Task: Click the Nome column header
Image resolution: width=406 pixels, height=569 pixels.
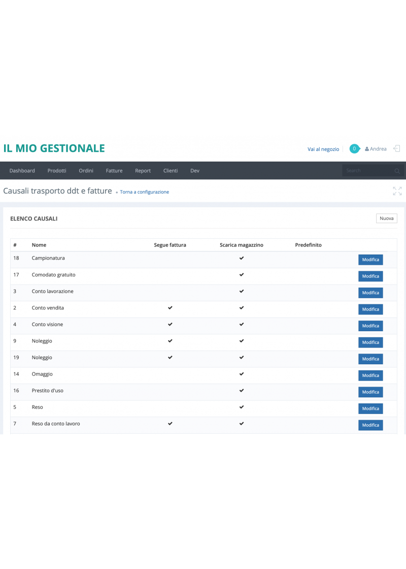Action: [x=39, y=245]
